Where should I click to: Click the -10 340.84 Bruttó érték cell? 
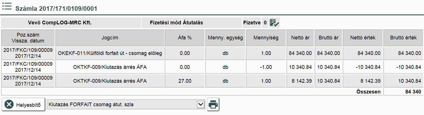[403, 67]
